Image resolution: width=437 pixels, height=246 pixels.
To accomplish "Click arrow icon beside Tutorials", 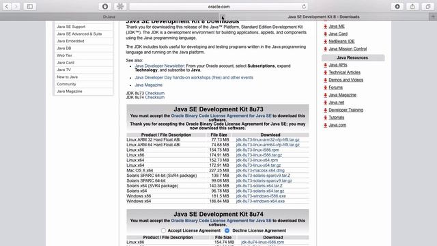I will tap(325, 118).
